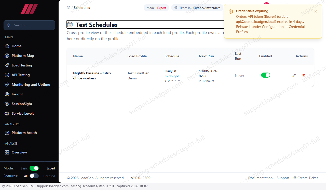Go to the Load Testing section
The width and height of the screenshot is (326, 190).
click(29, 65)
